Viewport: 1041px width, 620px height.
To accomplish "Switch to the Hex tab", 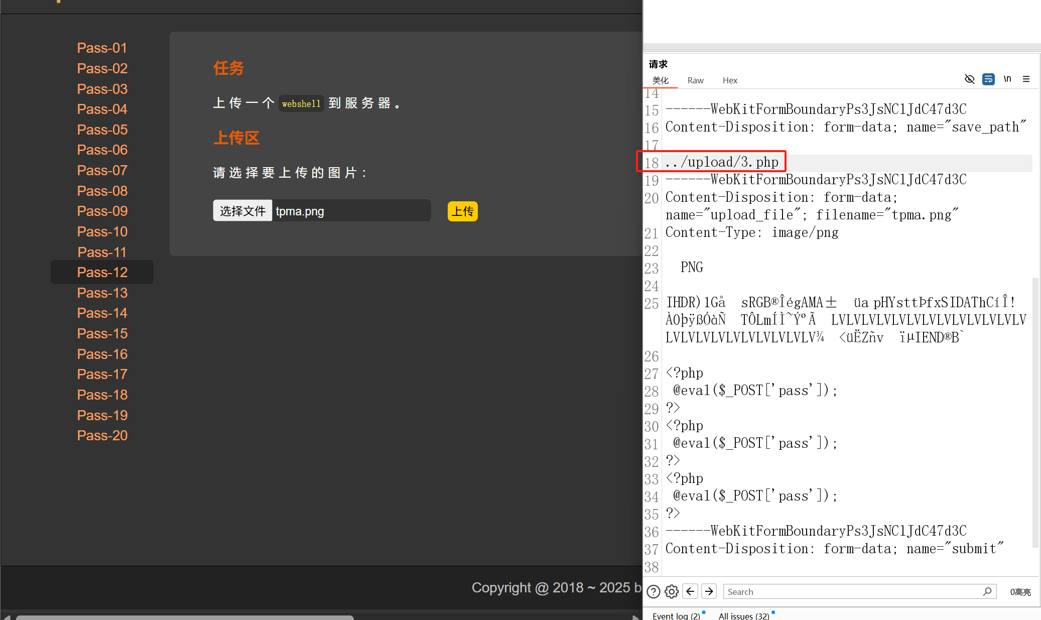I will click(x=730, y=80).
